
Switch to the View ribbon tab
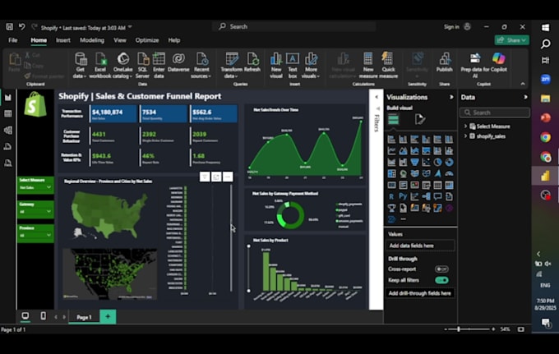(x=120, y=40)
